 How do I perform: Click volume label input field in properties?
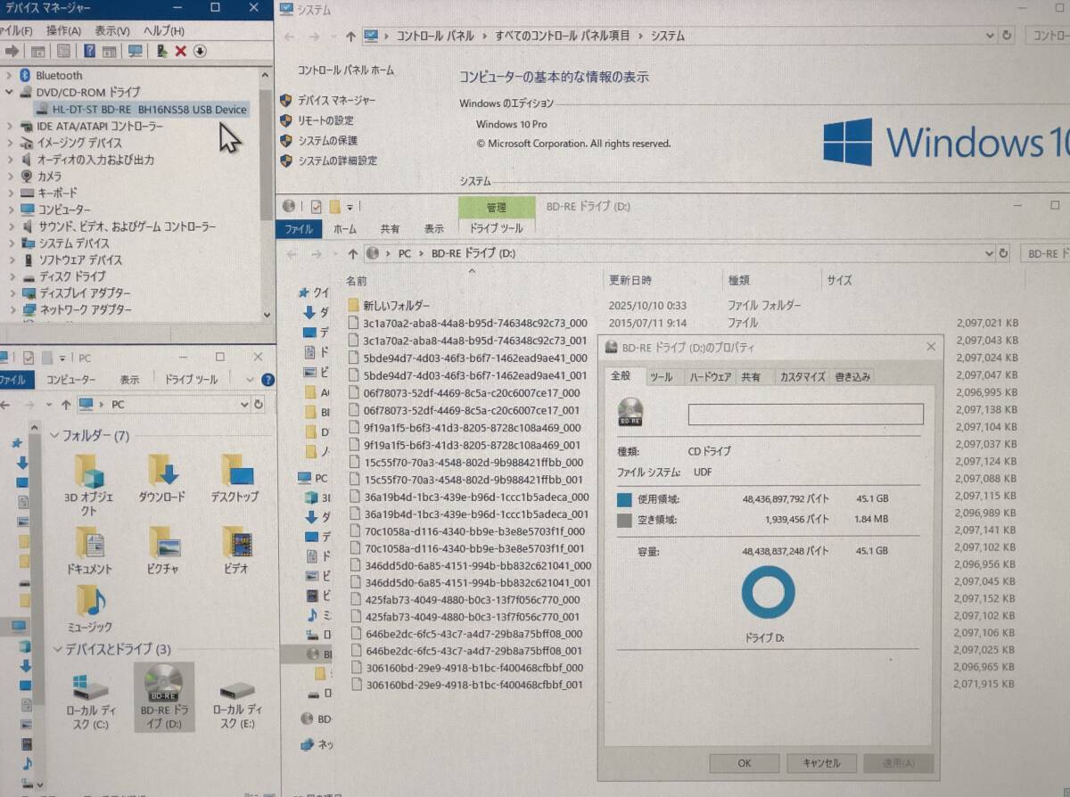805,414
